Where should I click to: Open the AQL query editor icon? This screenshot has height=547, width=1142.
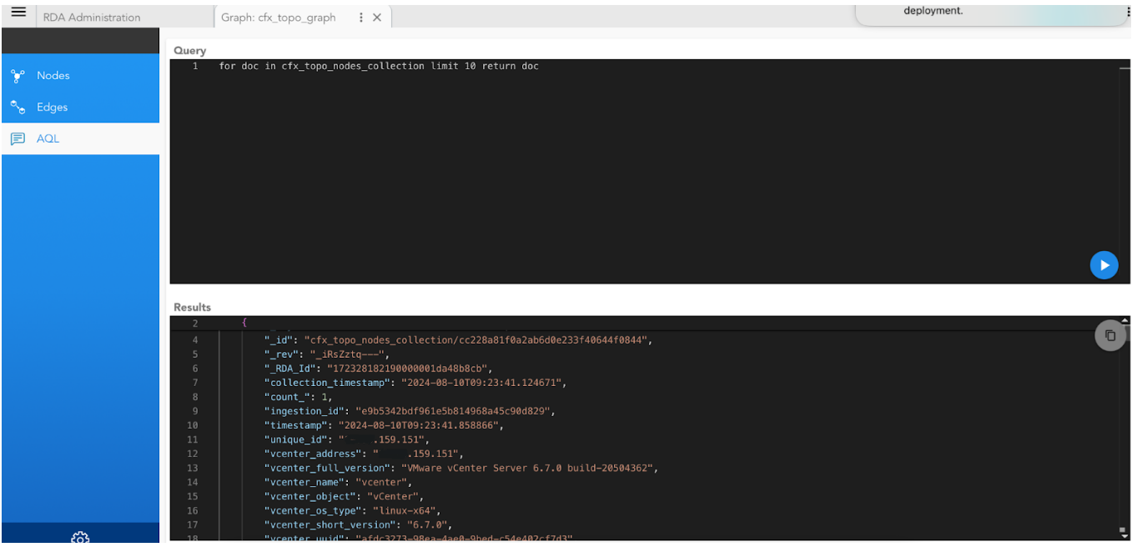tap(17, 138)
